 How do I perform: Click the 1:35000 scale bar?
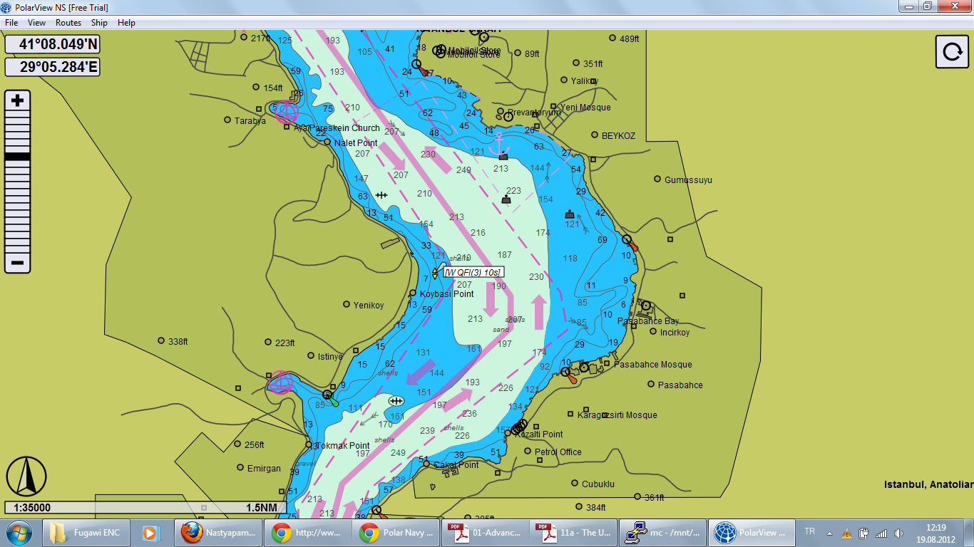pyautogui.click(x=145, y=508)
